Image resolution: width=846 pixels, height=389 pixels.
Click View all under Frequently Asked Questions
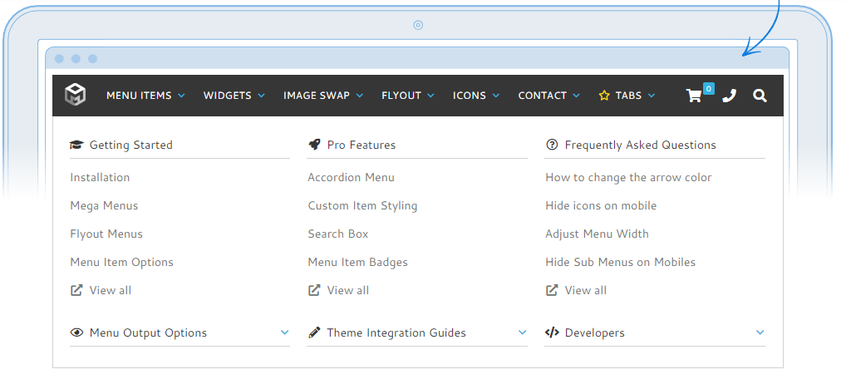pos(585,290)
